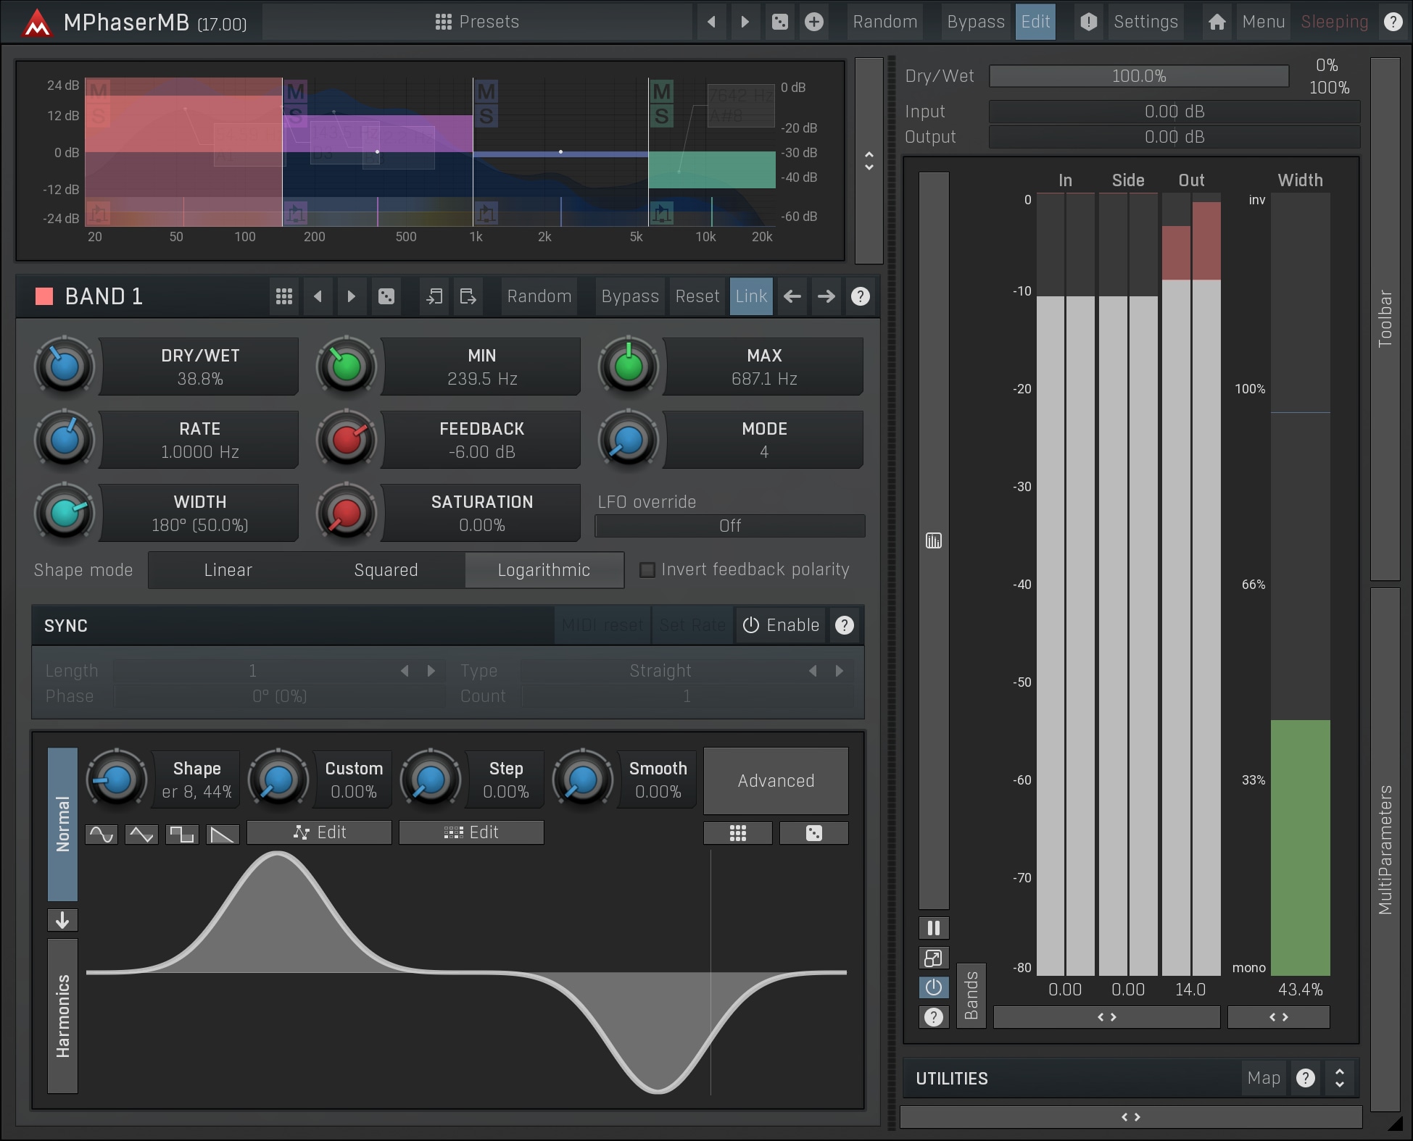Pause the level meters
The height and width of the screenshot is (1141, 1413).
click(933, 928)
